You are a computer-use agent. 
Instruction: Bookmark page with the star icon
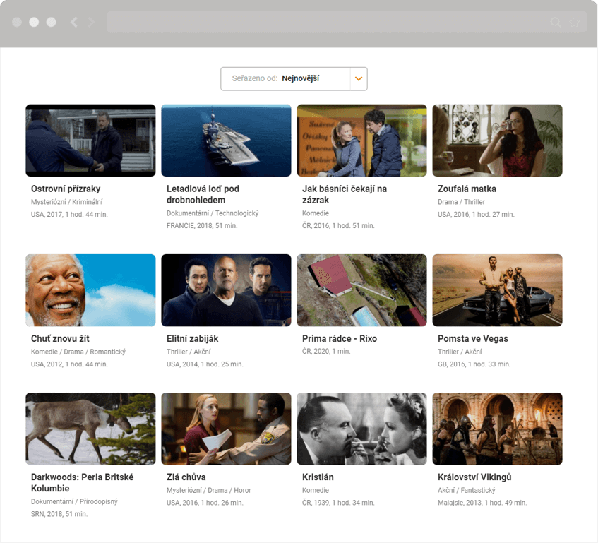click(575, 22)
